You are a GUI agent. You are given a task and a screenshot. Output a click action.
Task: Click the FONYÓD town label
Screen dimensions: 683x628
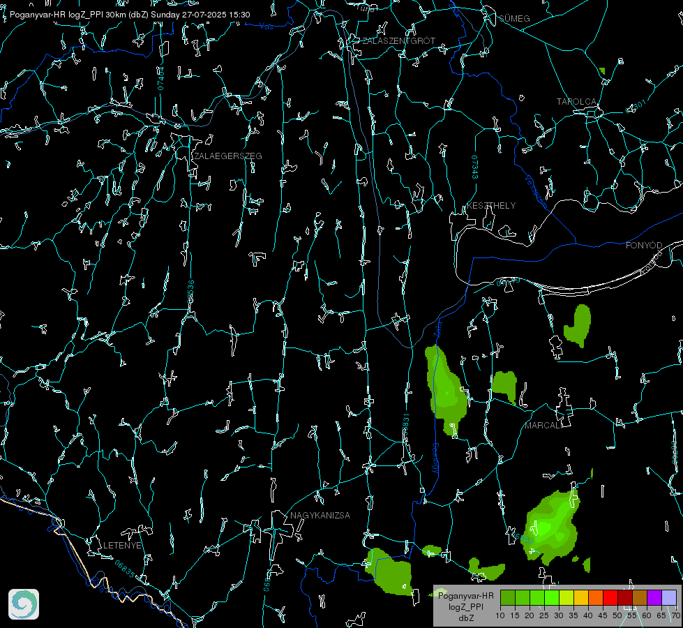[x=644, y=246]
